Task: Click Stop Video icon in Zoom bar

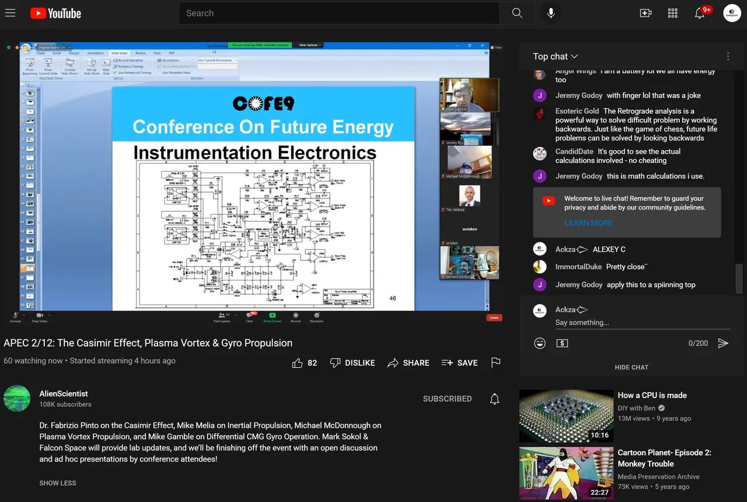Action: pos(40,317)
